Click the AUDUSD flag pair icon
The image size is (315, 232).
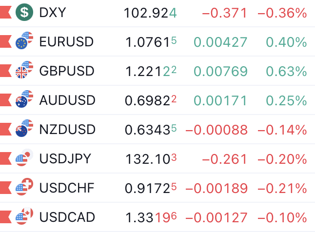tap(23, 100)
